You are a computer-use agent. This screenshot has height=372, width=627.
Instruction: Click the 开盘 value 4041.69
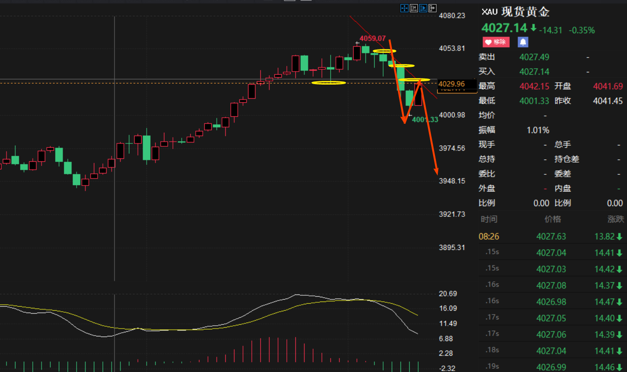click(608, 86)
